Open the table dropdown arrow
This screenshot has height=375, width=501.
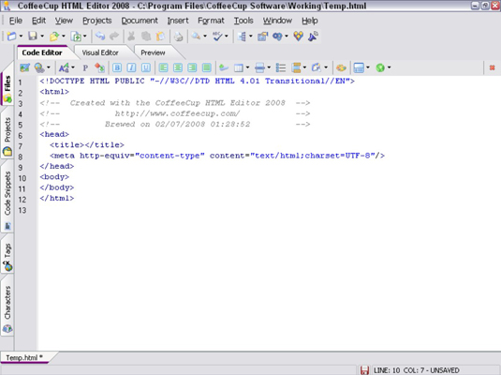point(247,67)
